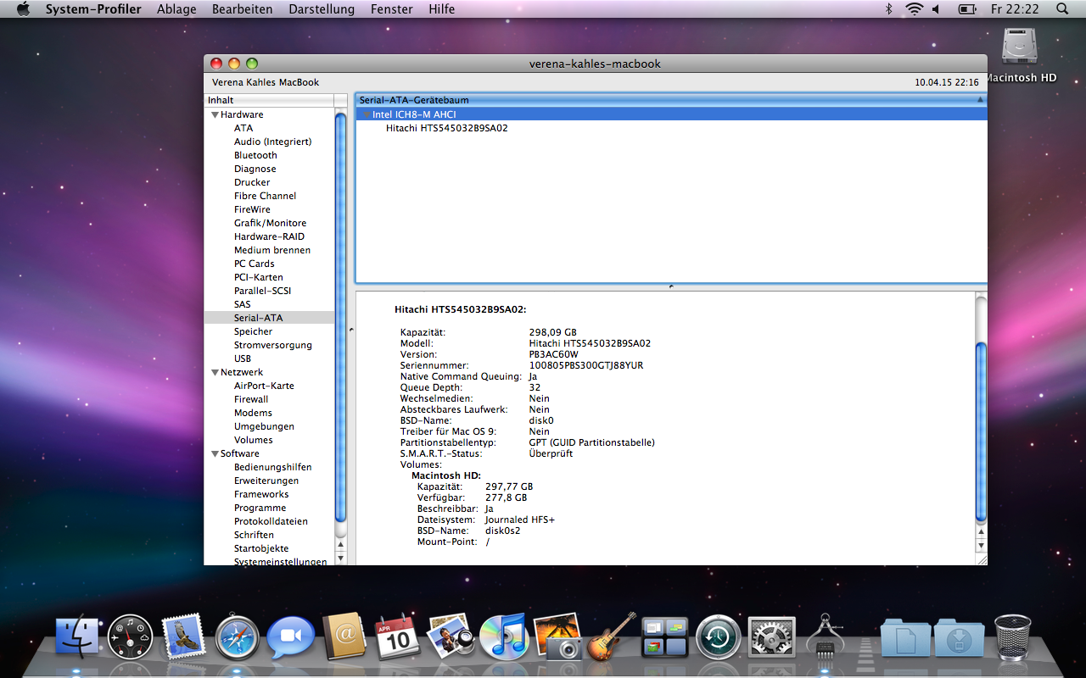Screen dimensions: 1086x678
Task: Select Erweiterungen under Software
Action: point(266,481)
